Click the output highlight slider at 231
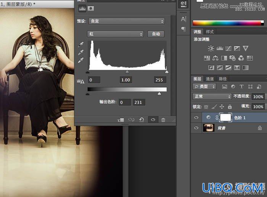 pyautogui.click(x=159, y=94)
